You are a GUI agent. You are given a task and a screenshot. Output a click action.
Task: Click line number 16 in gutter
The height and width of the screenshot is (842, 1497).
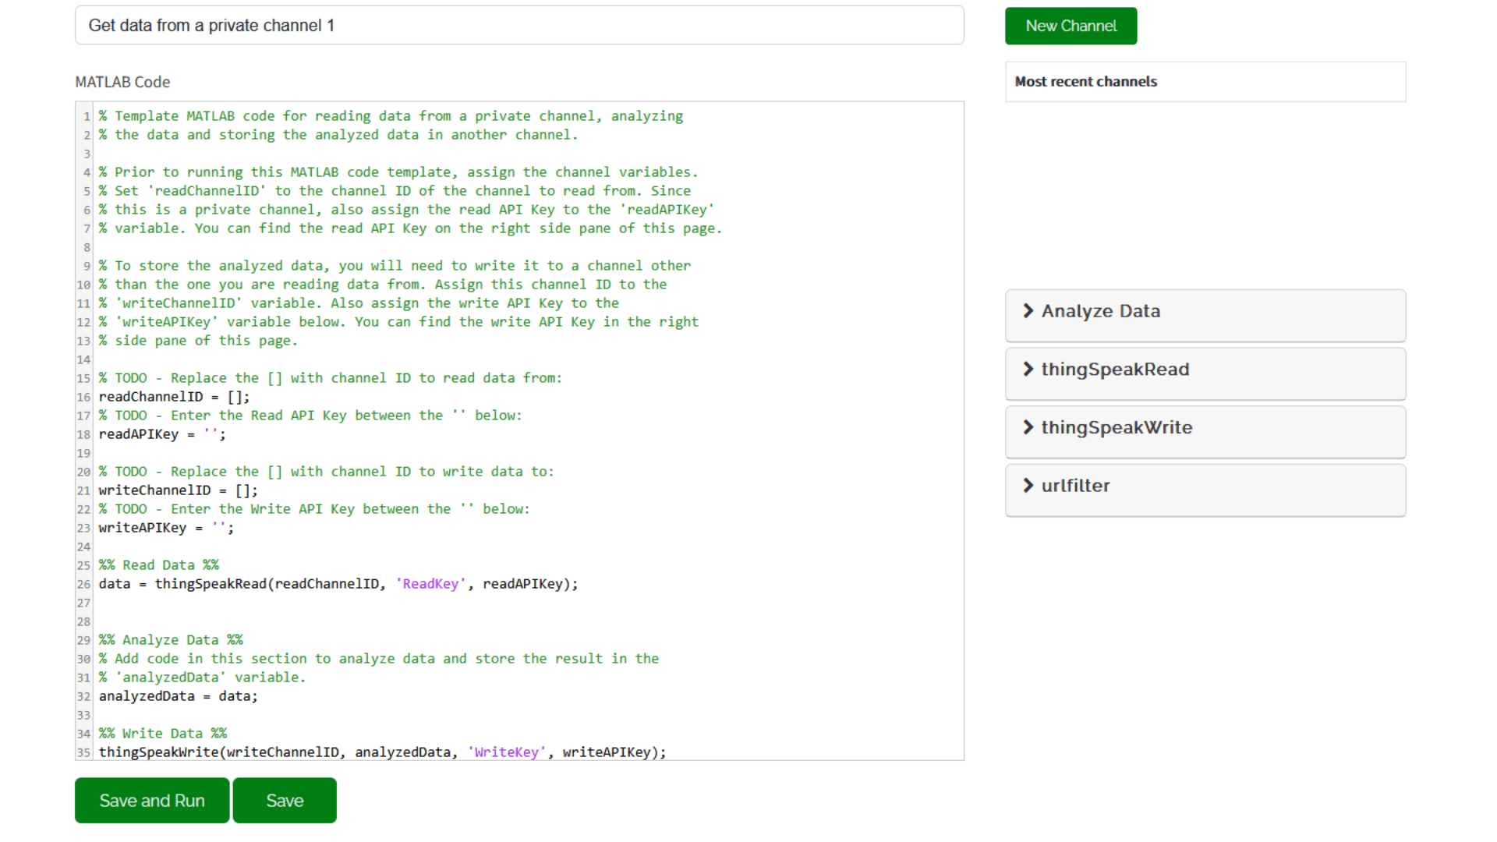pos(83,397)
